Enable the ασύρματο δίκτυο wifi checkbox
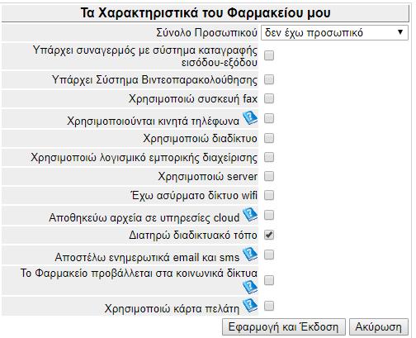This screenshot has width=416, height=338. [x=269, y=195]
